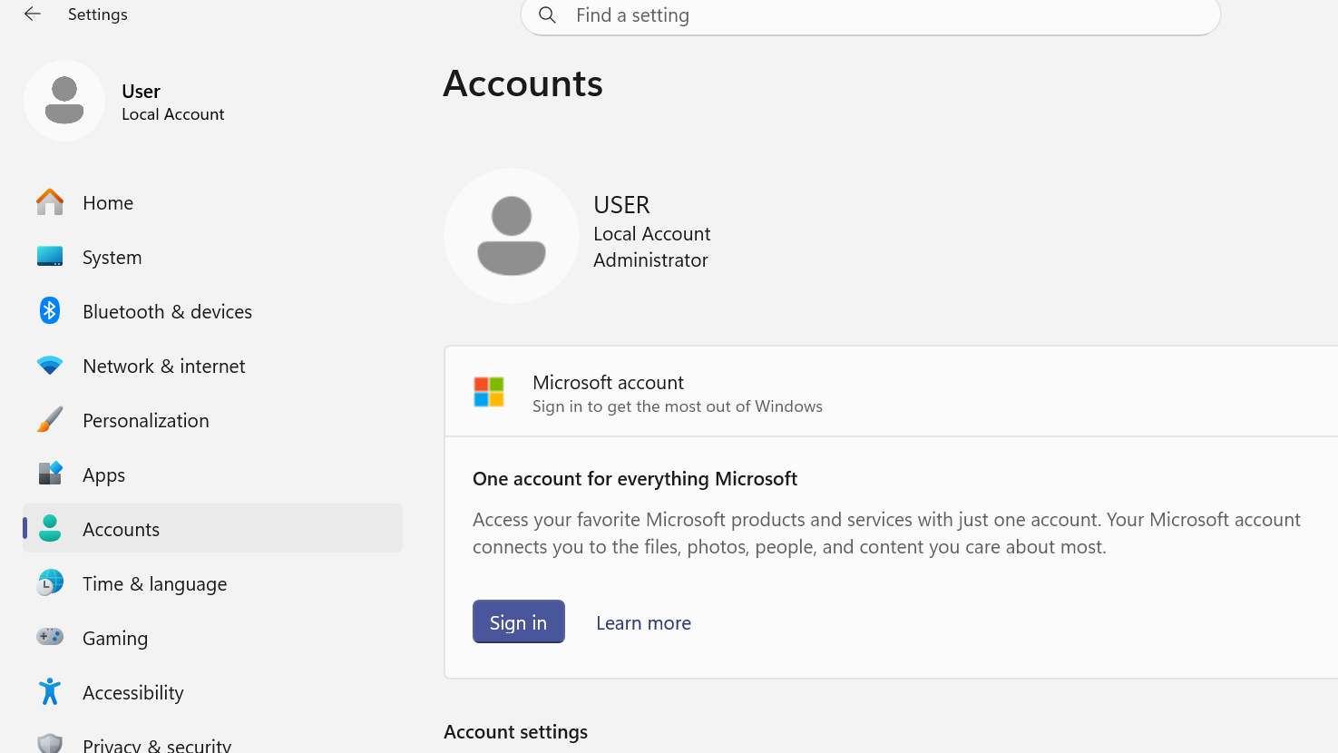
Task: Click the Personalization paintbrush icon
Action: click(x=50, y=420)
